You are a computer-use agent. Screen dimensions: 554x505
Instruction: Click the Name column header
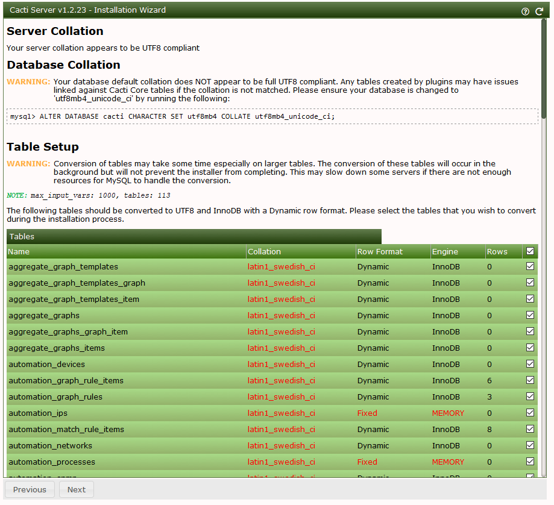coord(126,251)
